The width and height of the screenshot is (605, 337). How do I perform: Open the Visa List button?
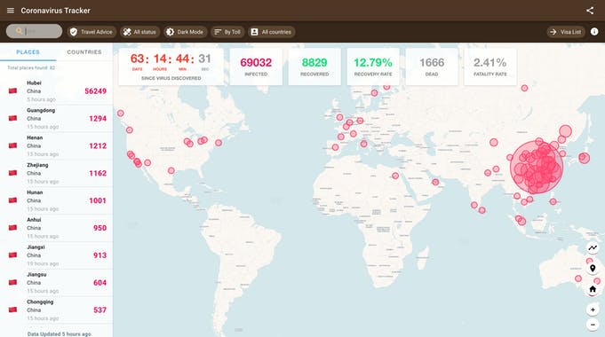click(x=566, y=32)
